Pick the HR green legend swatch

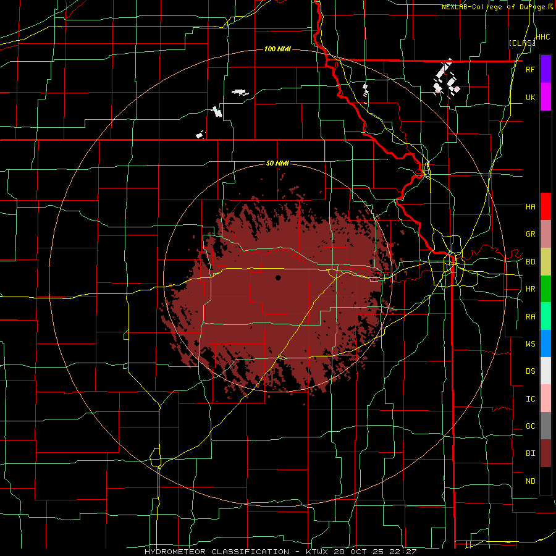click(x=545, y=289)
